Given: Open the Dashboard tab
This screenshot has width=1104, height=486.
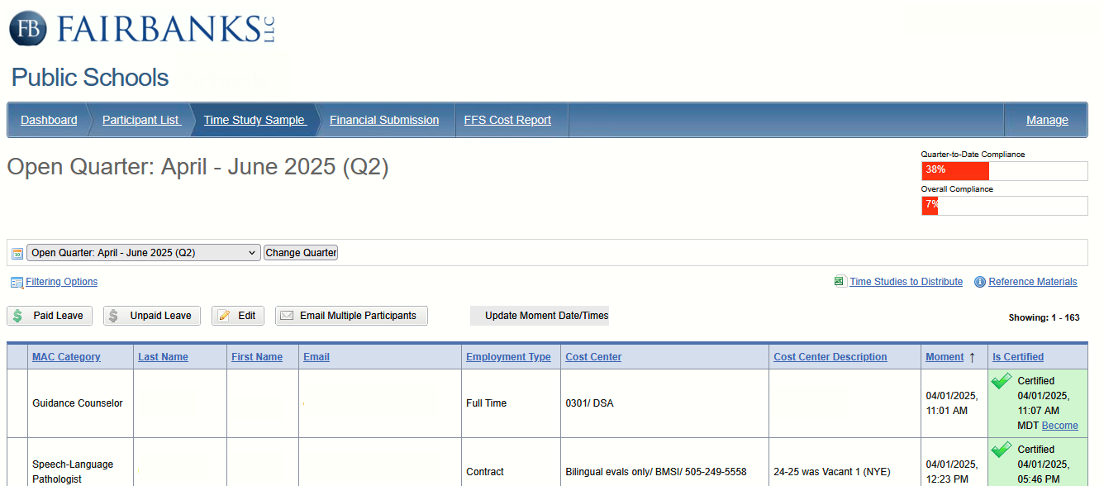Looking at the screenshot, I should 49,120.
